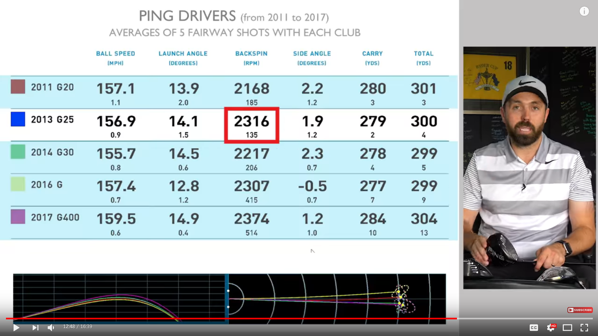
Task: Click the Subscribe watermark button
Action: pyautogui.click(x=580, y=310)
